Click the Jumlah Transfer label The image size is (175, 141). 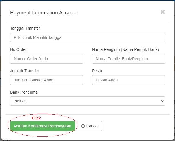pyautogui.click(x=25, y=71)
